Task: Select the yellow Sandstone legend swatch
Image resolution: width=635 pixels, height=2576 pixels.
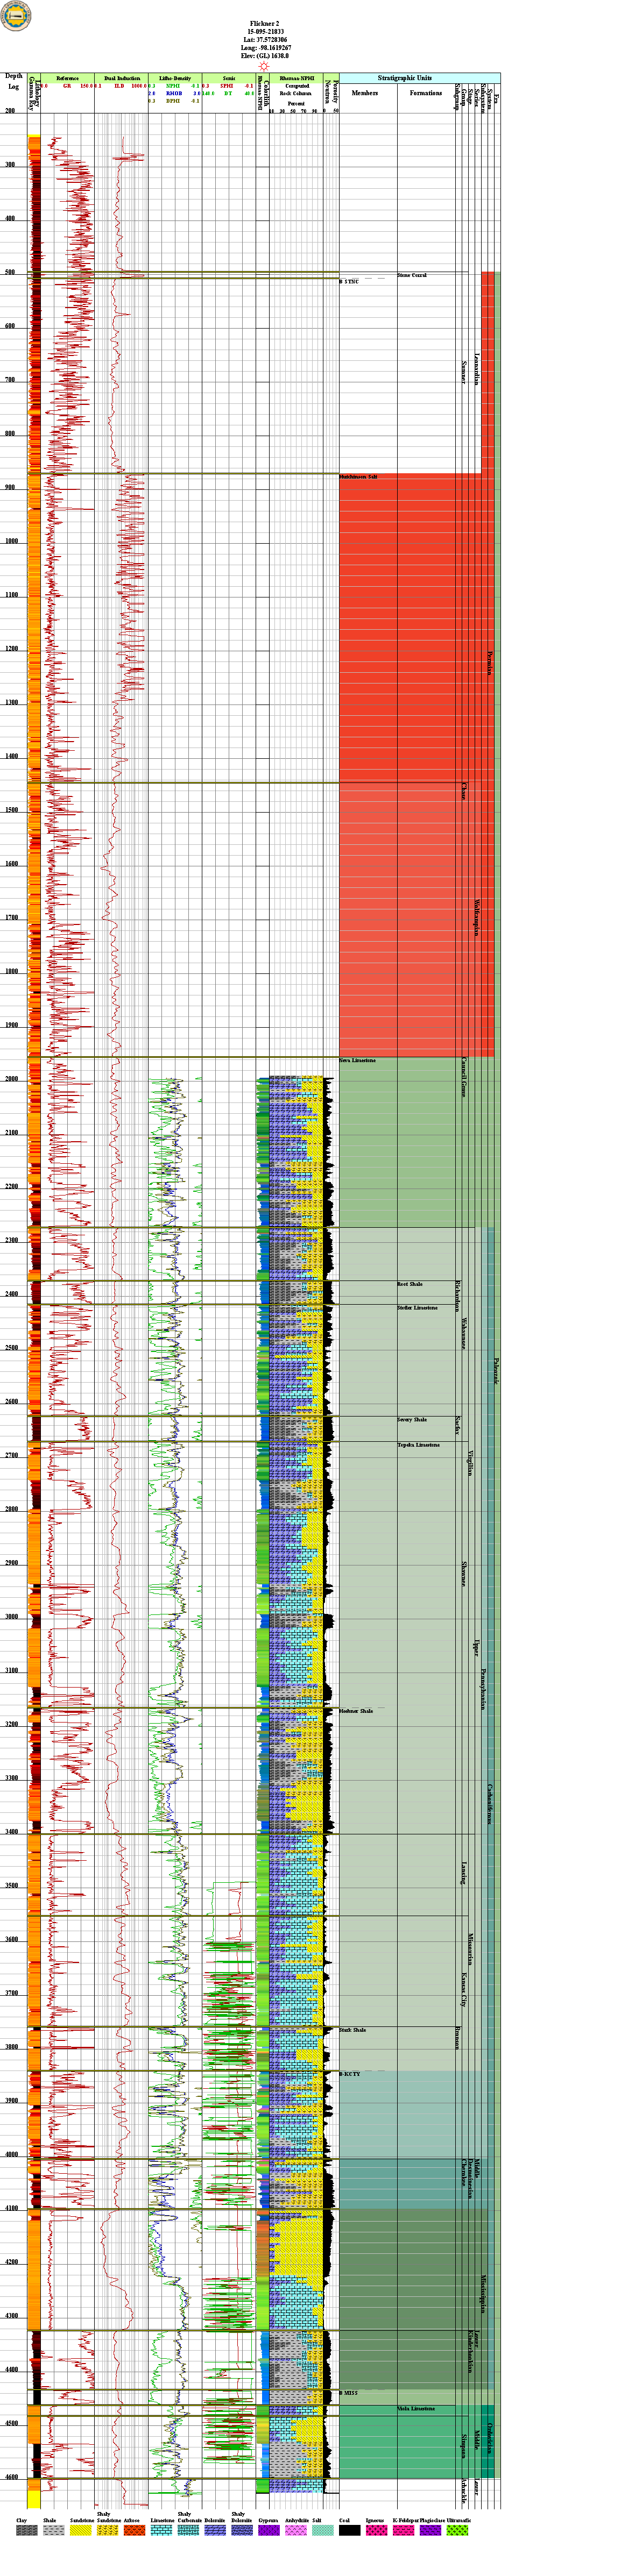Action: [x=81, y=2530]
